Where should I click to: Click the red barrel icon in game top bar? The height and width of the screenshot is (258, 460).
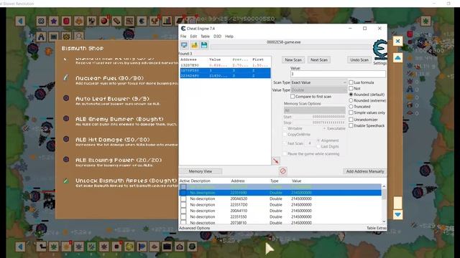(66, 21)
